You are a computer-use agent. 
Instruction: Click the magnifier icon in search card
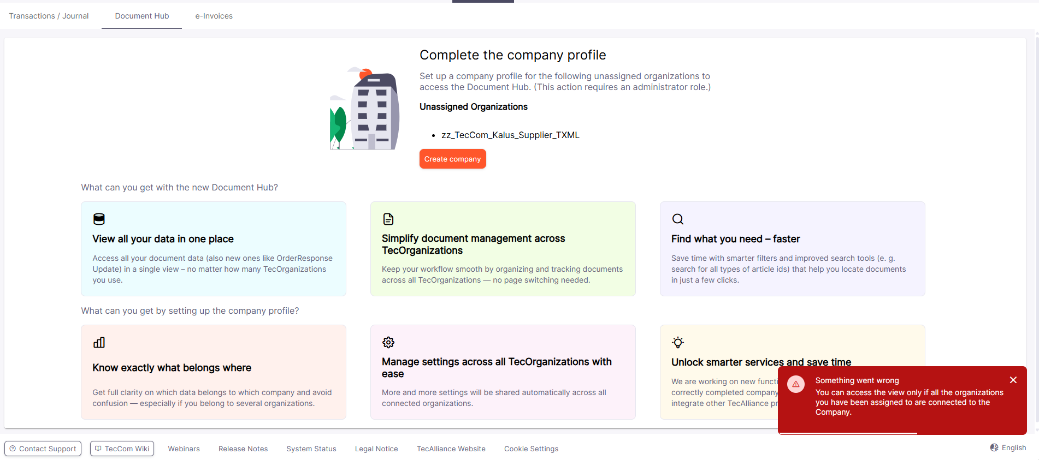(678, 219)
